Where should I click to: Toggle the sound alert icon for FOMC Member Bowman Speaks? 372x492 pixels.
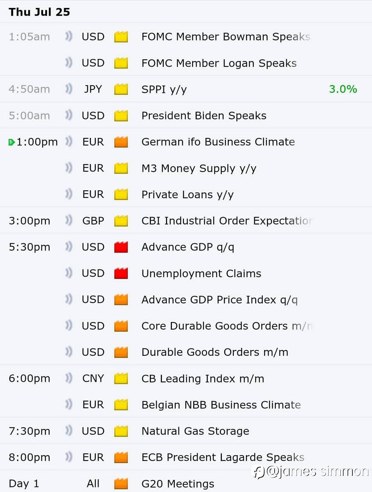point(69,37)
